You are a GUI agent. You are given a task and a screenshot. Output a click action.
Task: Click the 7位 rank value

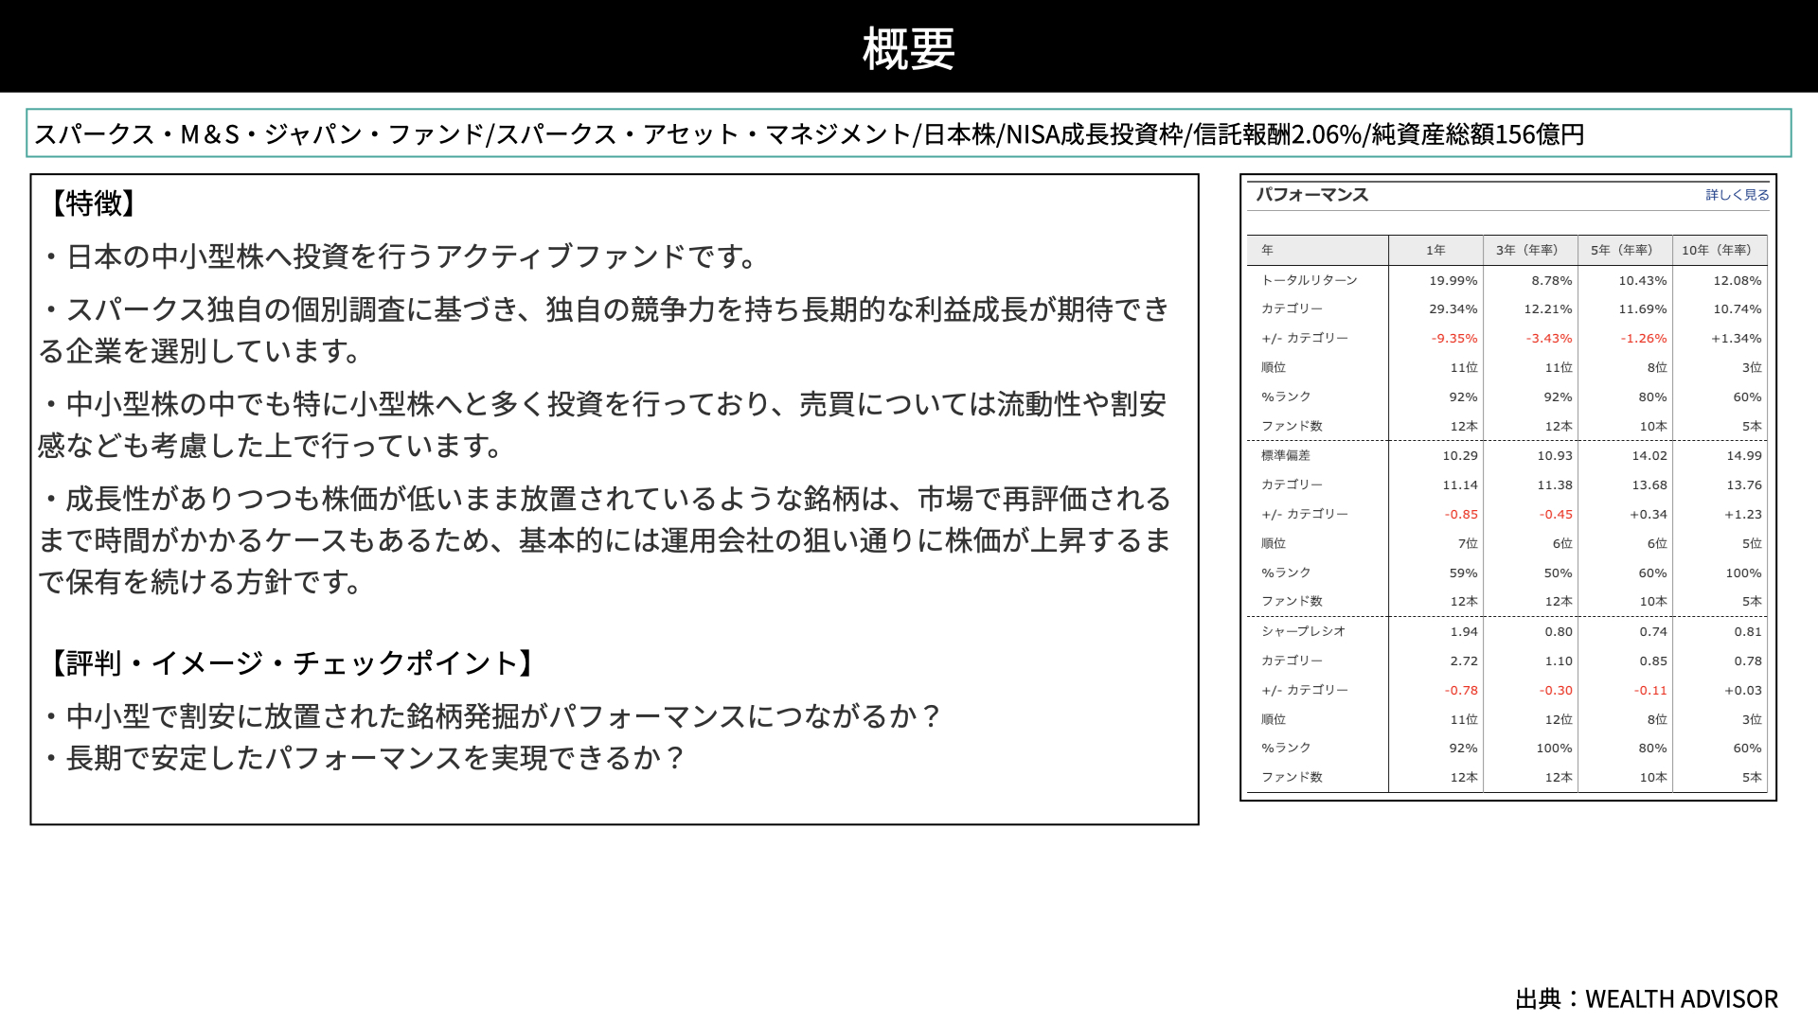1468,543
